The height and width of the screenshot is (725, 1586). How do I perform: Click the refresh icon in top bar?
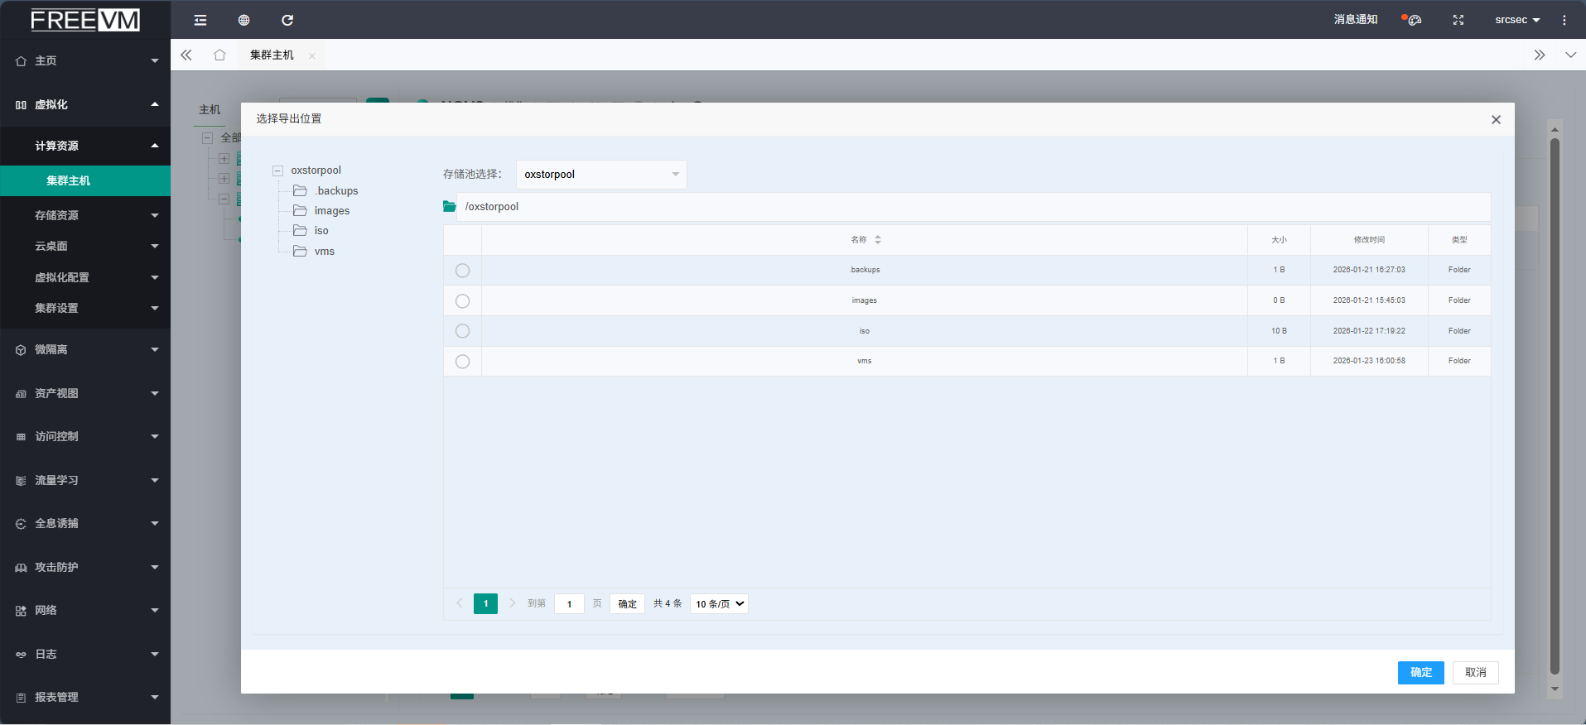click(287, 20)
